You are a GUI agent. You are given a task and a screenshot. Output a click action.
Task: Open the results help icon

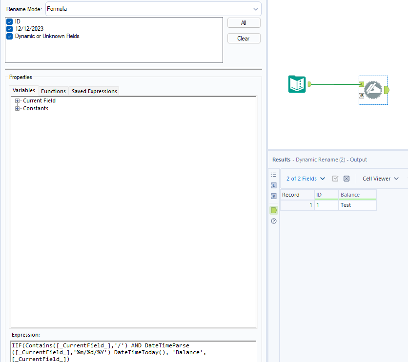coord(274,221)
